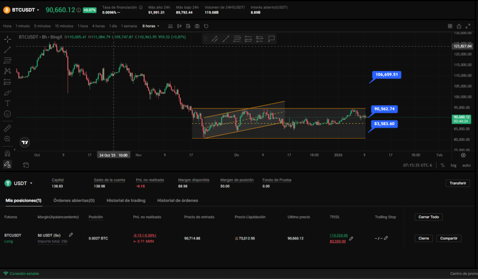478x279 pixels.
Task: Click the Cerrar Todo button
Action: [428, 217]
